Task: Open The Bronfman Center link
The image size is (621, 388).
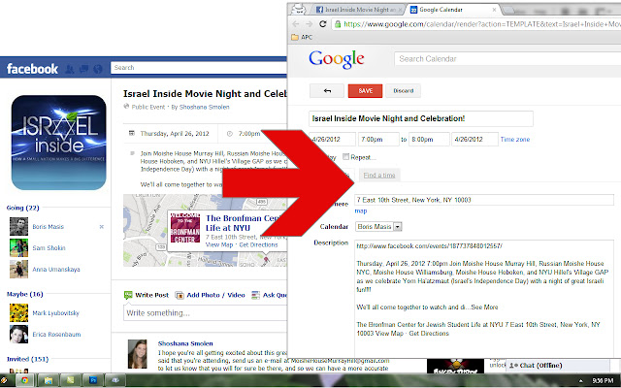Action: 245,223
